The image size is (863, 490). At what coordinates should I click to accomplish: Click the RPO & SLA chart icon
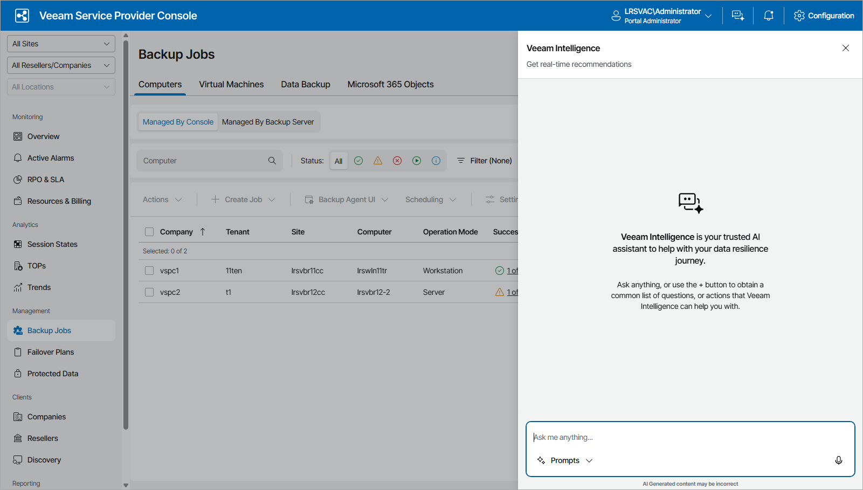point(18,180)
